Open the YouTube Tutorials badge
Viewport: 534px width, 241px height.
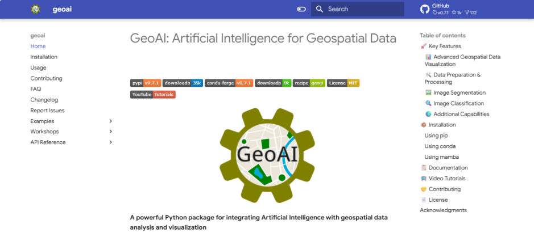[152, 94]
